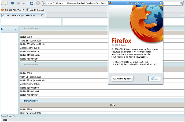Click the Firefox user agent string text

(135, 63)
